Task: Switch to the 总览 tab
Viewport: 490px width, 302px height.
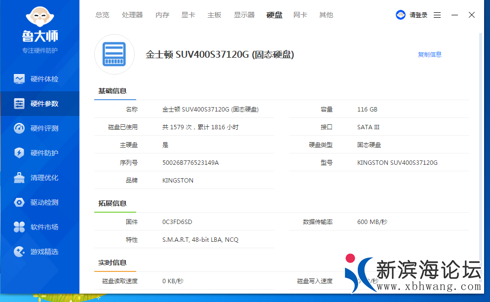Action: 102,15
